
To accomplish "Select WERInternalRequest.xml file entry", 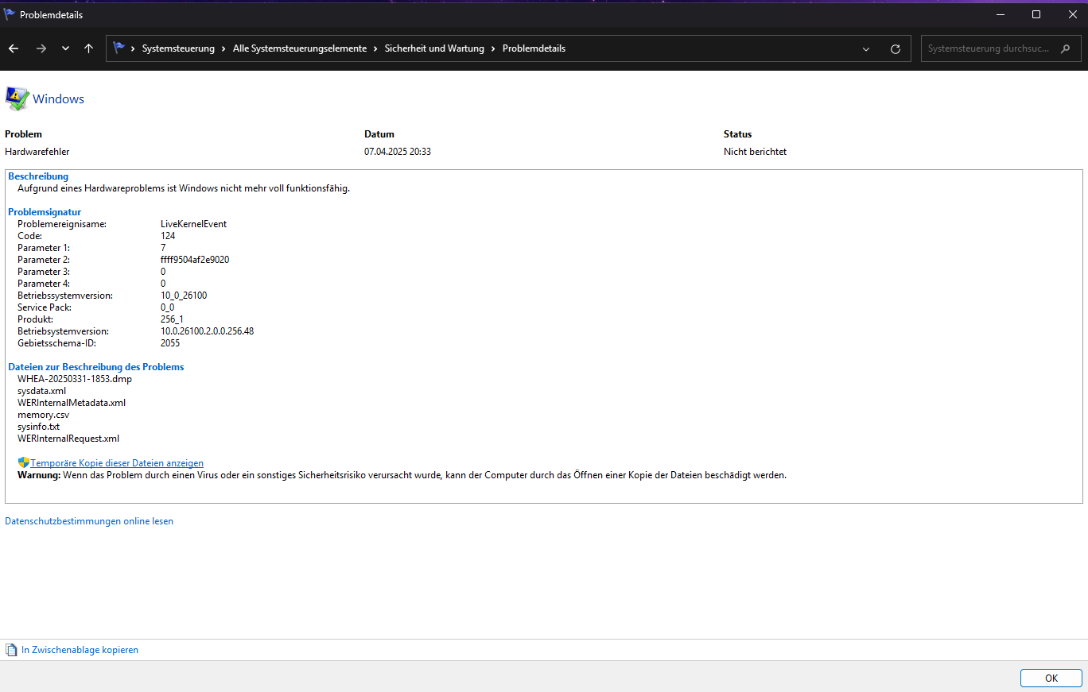I will coord(68,439).
